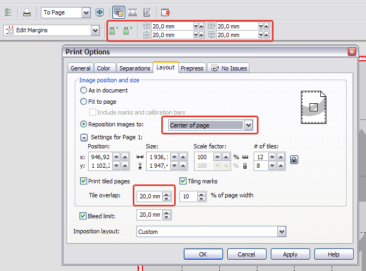The image size is (366, 271).
Task: Toggle the tiles aspect ratio lock icon
Action: tap(294, 160)
